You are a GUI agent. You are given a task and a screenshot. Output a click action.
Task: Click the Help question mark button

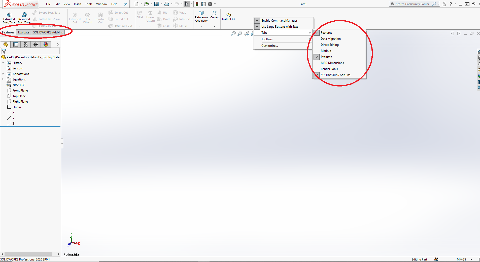[451, 4]
